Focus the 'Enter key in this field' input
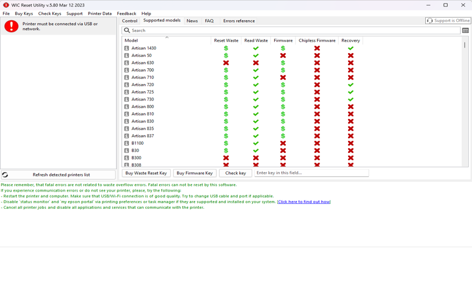Image resolution: width=472 pixels, height=284 pixels. click(x=311, y=173)
